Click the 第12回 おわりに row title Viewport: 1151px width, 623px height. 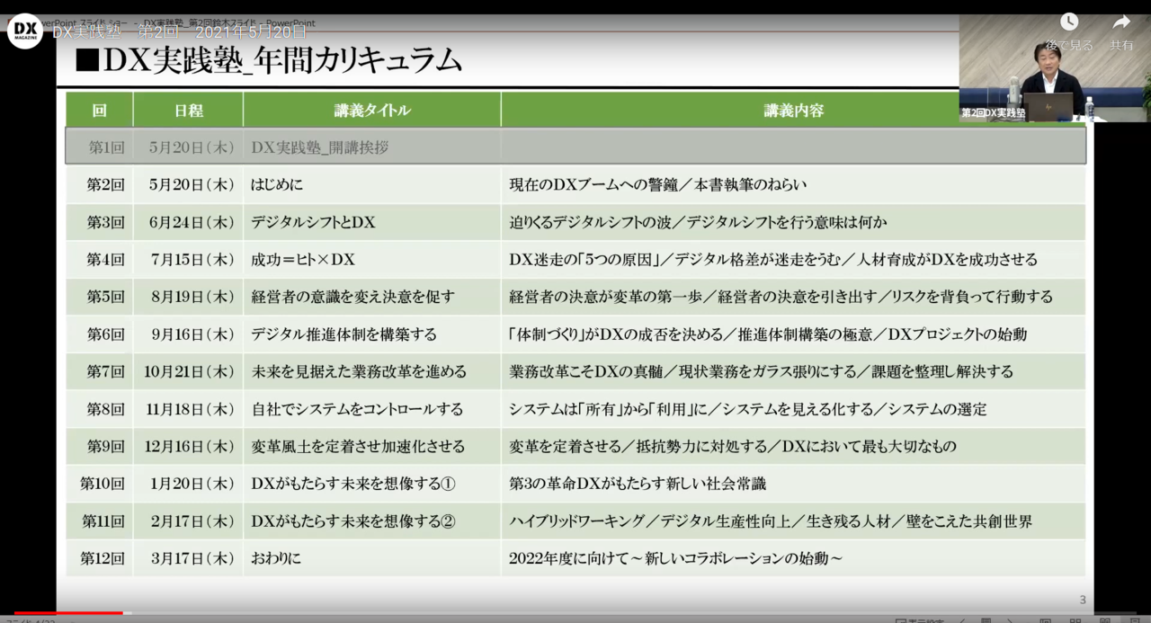[276, 558]
